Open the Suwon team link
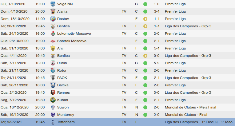 tap(63, 107)
